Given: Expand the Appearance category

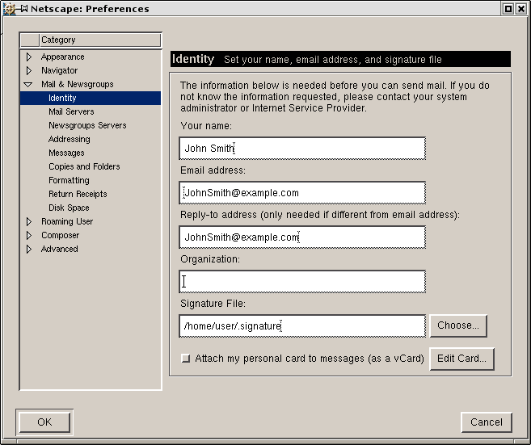Looking at the screenshot, I should (x=29, y=57).
